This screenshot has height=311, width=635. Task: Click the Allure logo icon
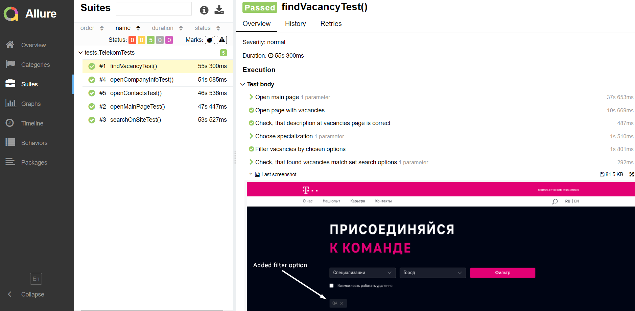point(11,14)
